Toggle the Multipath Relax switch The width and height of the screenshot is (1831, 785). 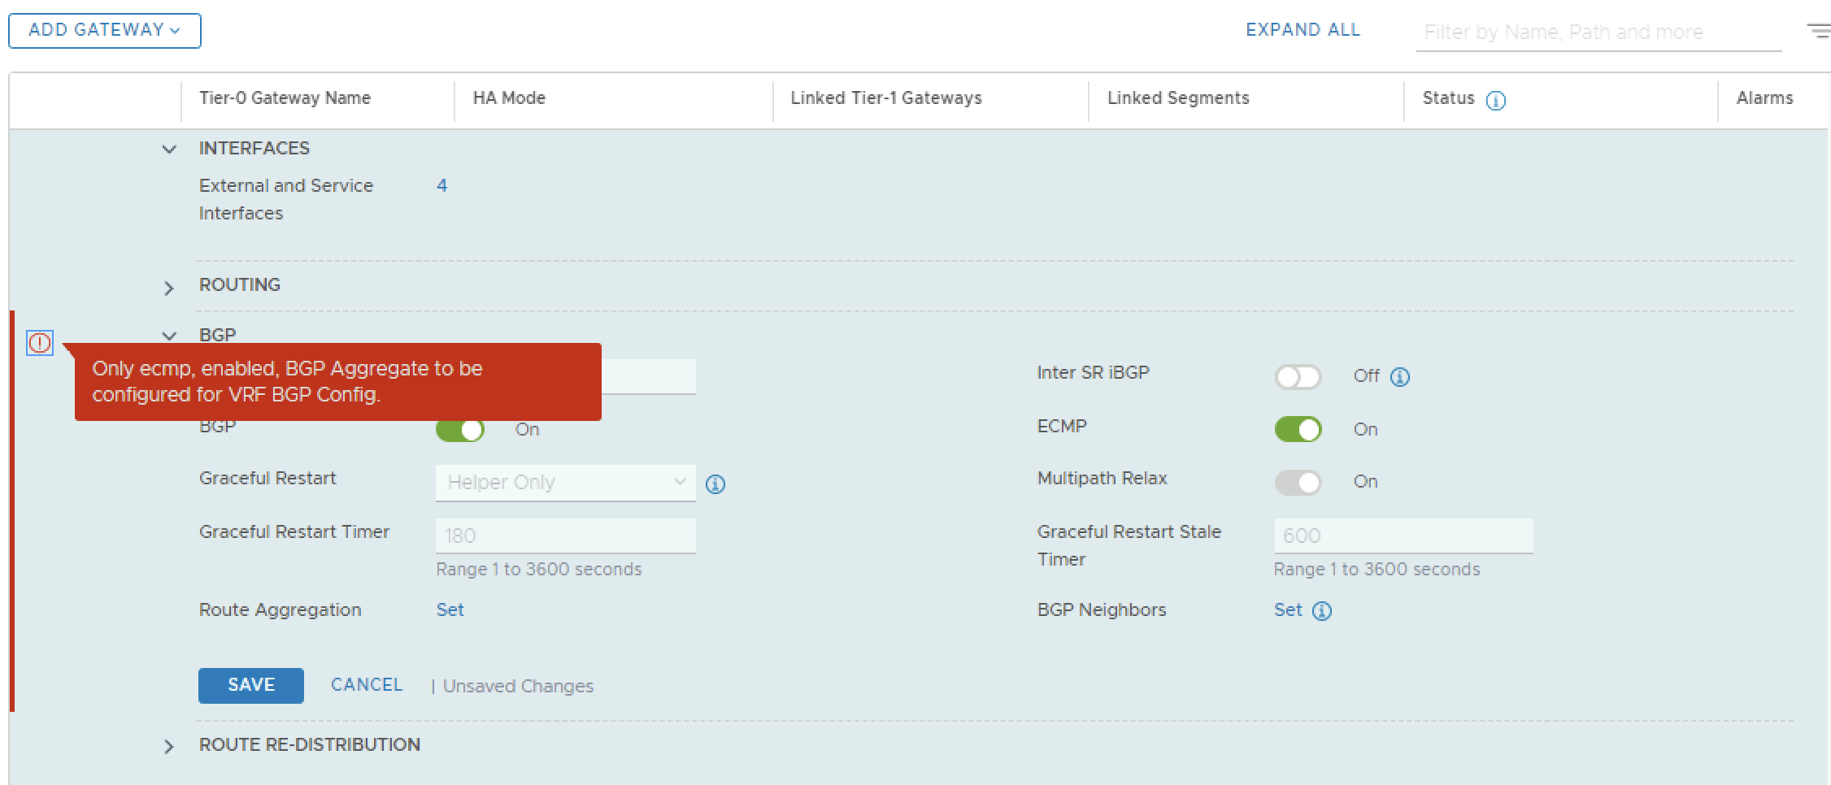click(x=1298, y=482)
